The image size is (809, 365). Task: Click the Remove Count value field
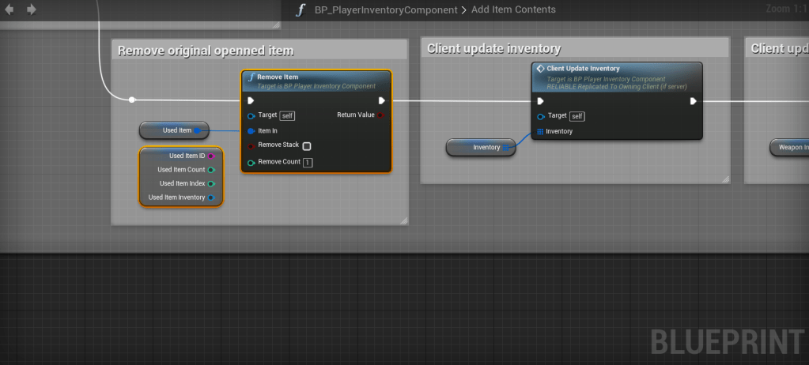[x=308, y=163]
